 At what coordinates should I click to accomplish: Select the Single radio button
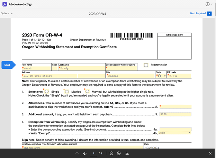[47, 92]
